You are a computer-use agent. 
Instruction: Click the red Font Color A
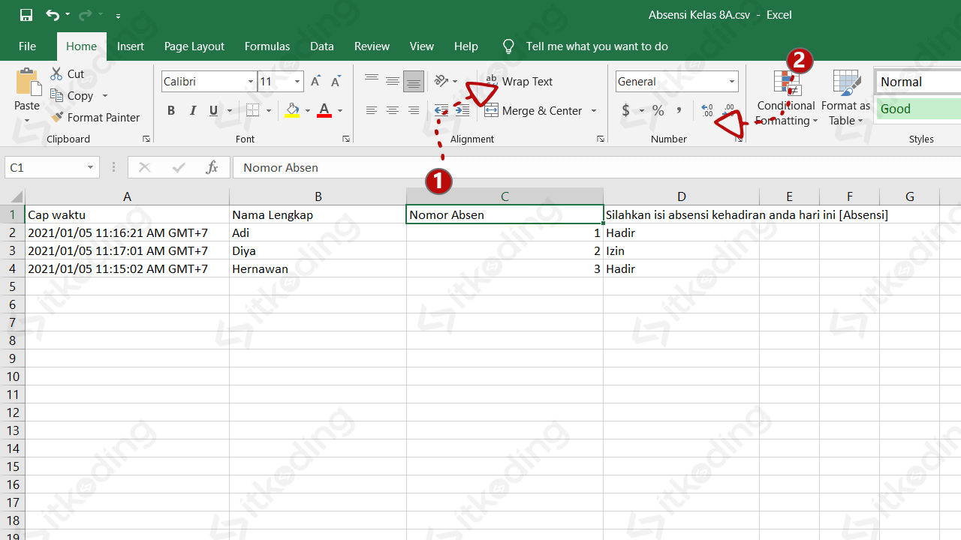pyautogui.click(x=324, y=111)
